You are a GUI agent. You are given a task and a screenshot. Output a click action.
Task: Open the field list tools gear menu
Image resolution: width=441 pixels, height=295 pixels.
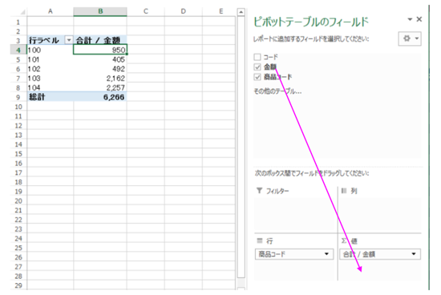(x=410, y=38)
